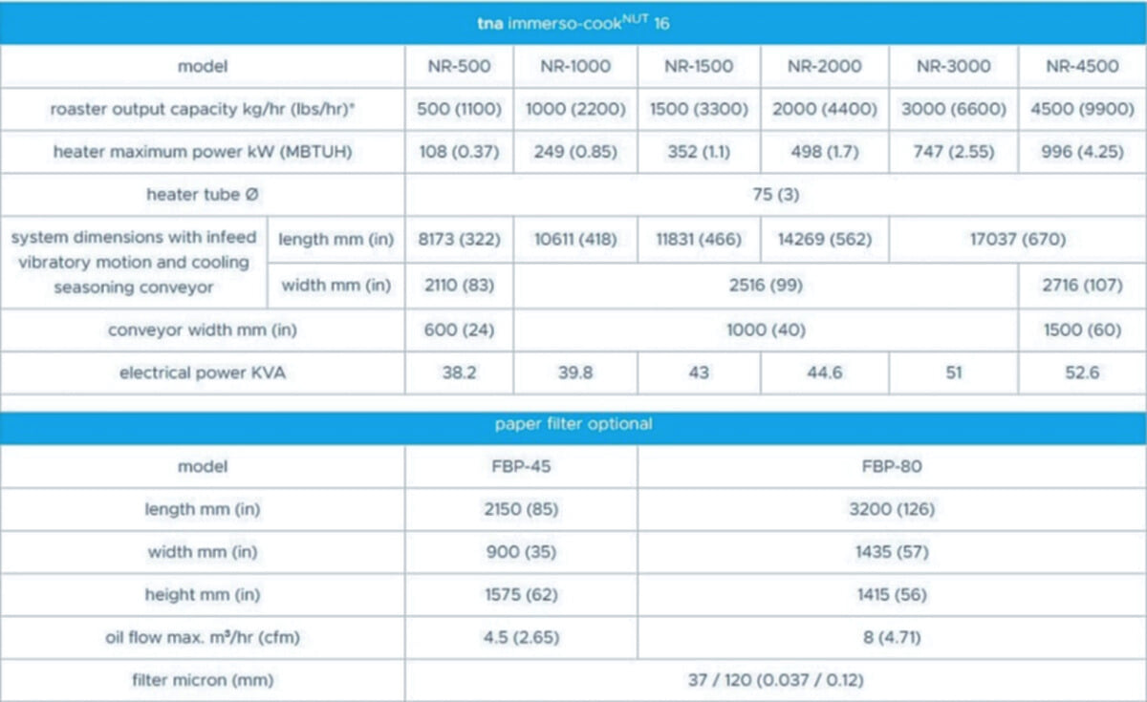Click the '8 (4.71)' oil flow cell
The image size is (1147, 702).
[892, 638]
